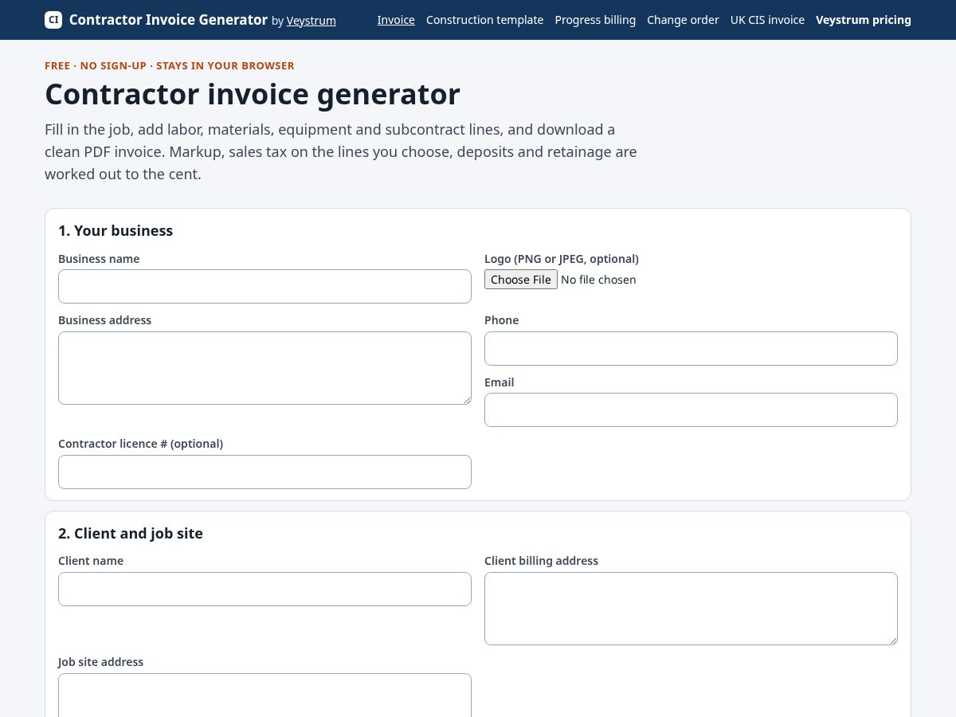Open the Veystrum link beside the site title
The height and width of the screenshot is (717, 956).
pos(311,21)
